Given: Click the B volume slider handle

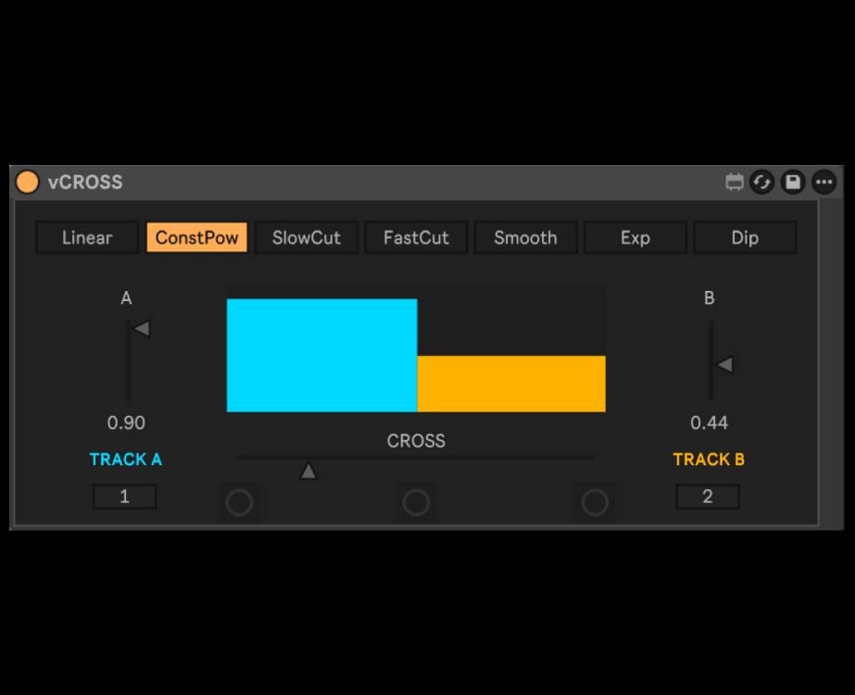Looking at the screenshot, I should [x=724, y=365].
